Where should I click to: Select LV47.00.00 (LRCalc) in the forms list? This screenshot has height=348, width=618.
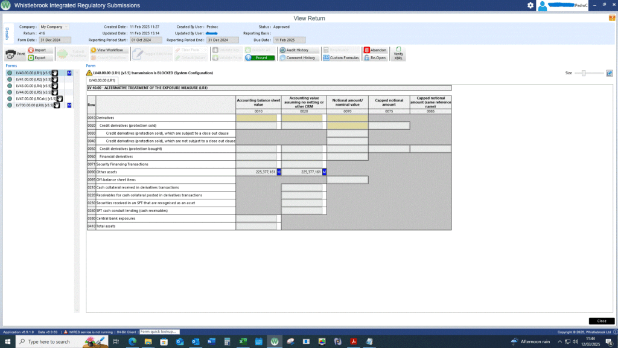point(36,98)
